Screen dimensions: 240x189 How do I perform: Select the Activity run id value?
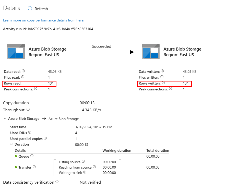61,29
